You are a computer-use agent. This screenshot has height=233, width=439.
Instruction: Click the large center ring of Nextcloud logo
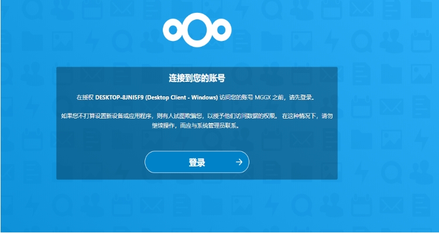[x=197, y=30]
